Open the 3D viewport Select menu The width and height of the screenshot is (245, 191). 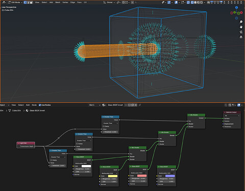[44, 3]
